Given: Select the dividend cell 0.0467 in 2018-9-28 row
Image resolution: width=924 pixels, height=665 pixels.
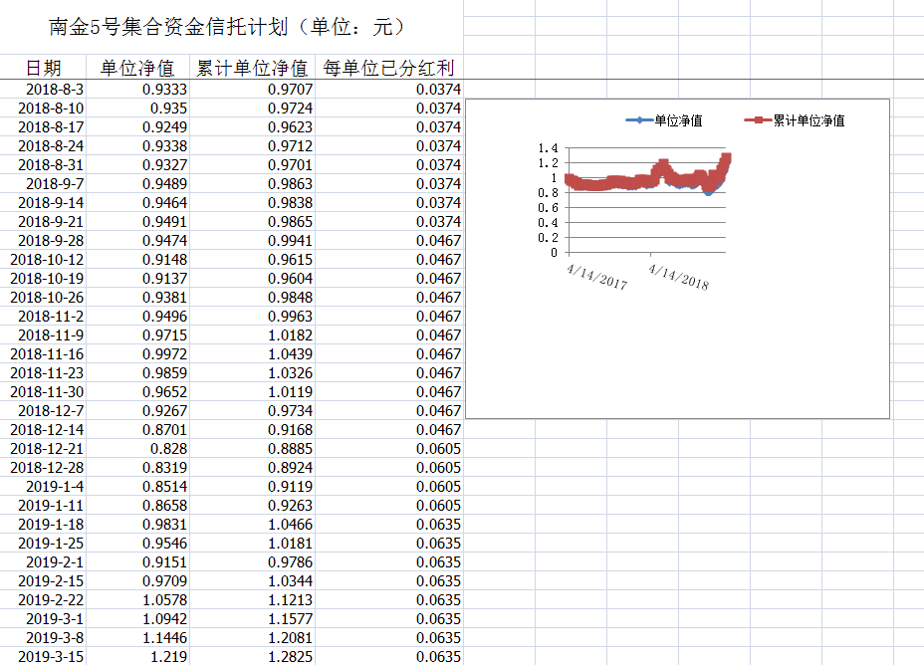Looking at the screenshot, I should [389, 240].
